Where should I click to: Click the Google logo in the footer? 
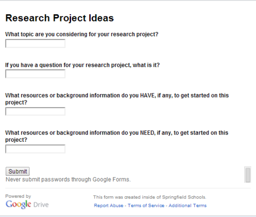(18, 204)
